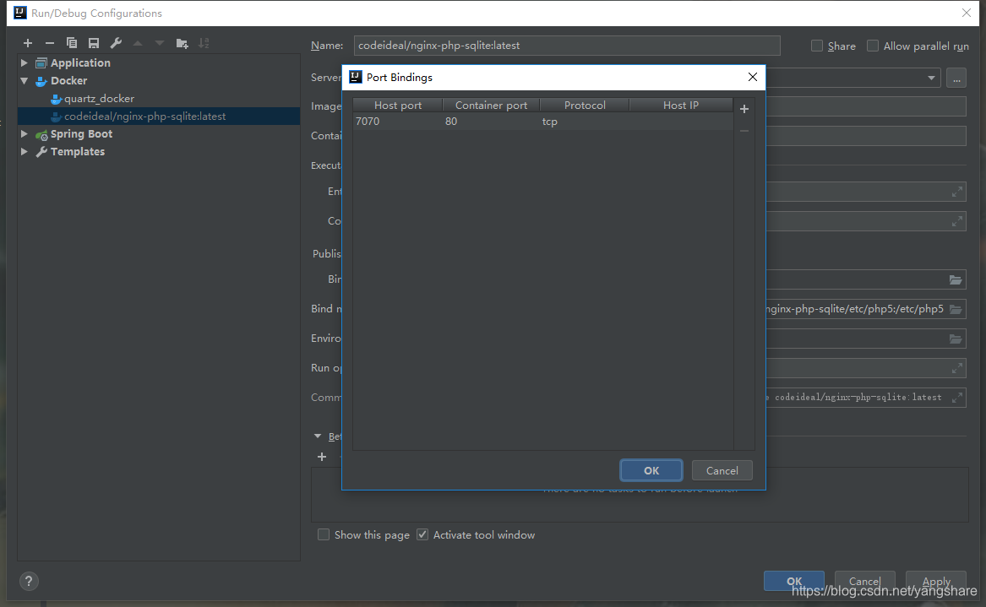Toggle the Share checkbox
Image resolution: width=986 pixels, height=607 pixels.
click(x=817, y=46)
